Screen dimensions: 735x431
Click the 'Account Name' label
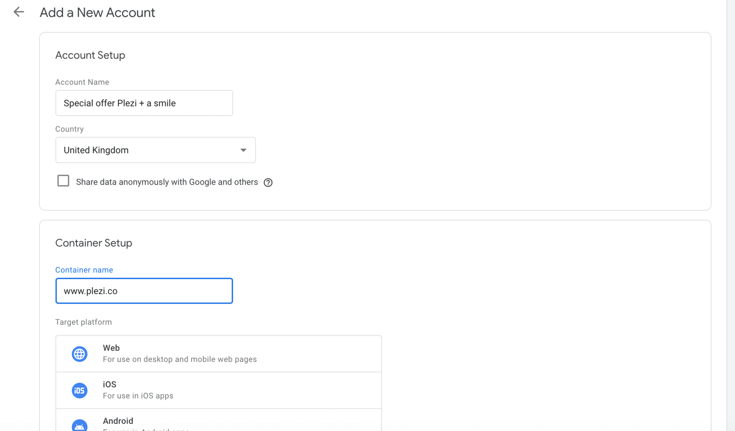(82, 82)
